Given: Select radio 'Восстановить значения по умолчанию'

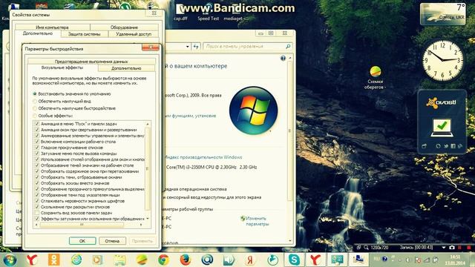Looking at the screenshot, I should click(35, 94).
